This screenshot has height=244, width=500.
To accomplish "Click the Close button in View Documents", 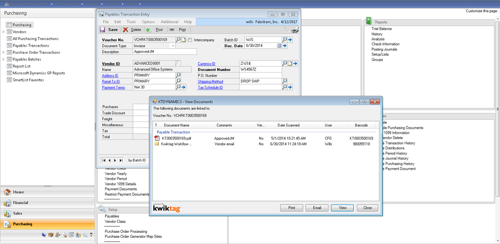I will (367, 208).
